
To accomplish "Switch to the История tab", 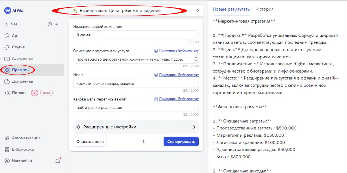I will 265,9.
